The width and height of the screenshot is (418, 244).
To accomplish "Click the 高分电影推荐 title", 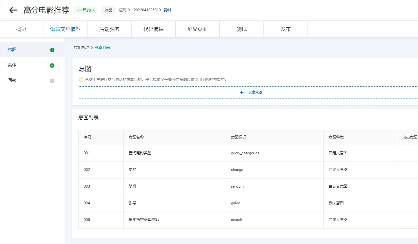I will (x=46, y=10).
